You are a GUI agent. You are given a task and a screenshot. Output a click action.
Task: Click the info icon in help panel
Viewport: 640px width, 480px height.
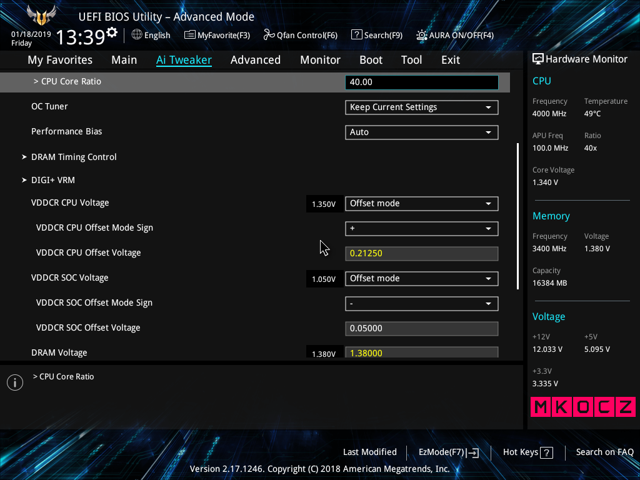tap(15, 382)
